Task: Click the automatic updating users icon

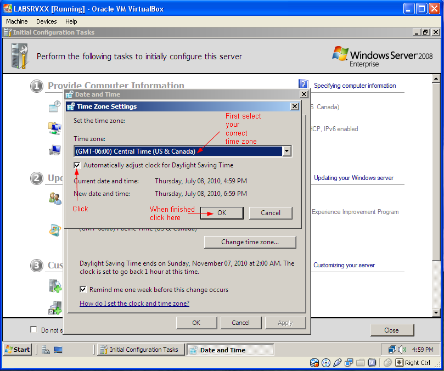Action: click(x=55, y=199)
